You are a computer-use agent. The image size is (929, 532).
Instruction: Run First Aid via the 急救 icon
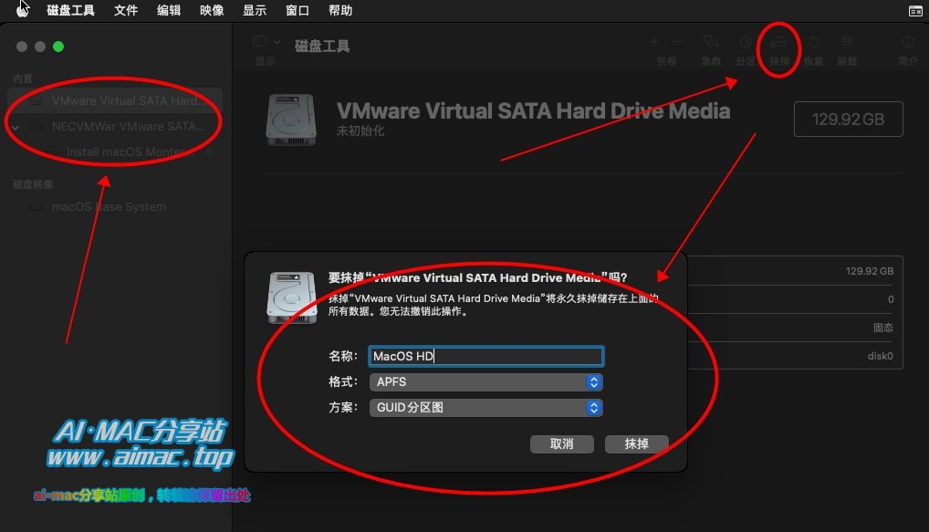pyautogui.click(x=711, y=41)
